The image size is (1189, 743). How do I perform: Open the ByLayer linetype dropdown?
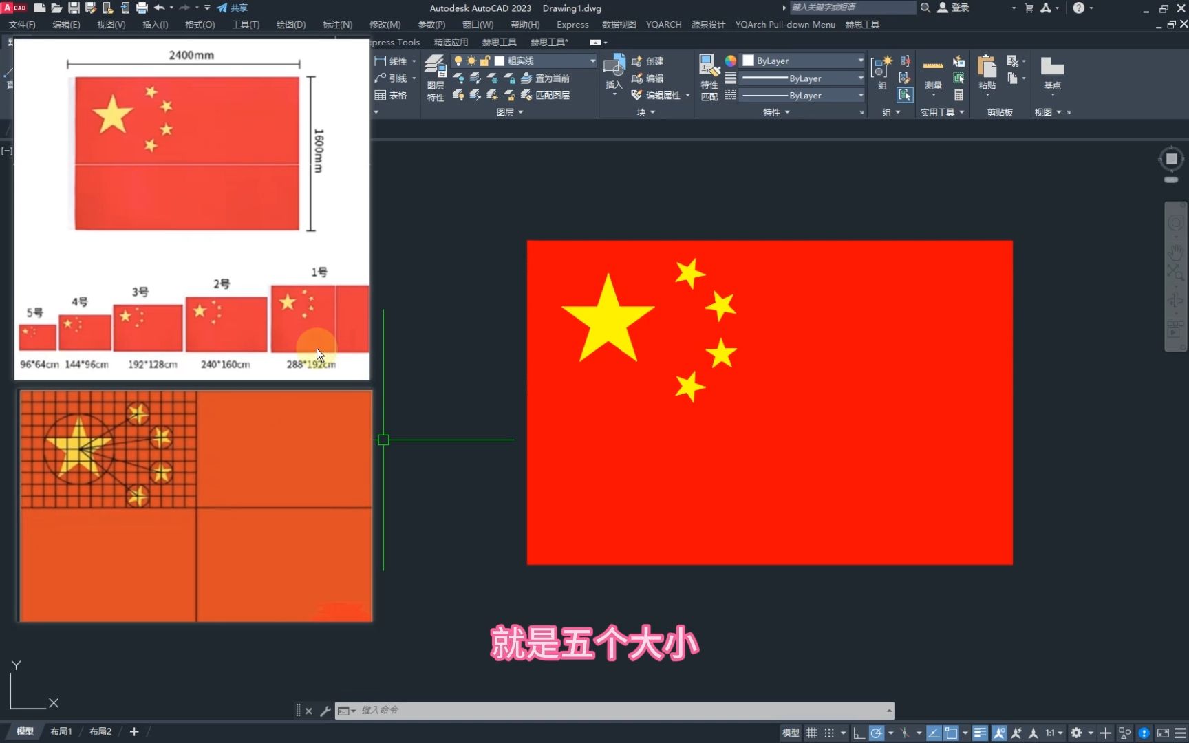click(802, 96)
